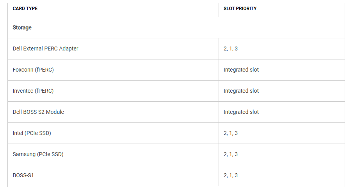Viewport: 347px width, 187px height.
Task: Click the word Samsung in the table
Action: [x=24, y=155]
